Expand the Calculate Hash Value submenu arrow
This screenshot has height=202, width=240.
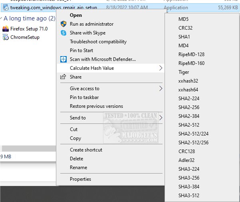coord(161,68)
